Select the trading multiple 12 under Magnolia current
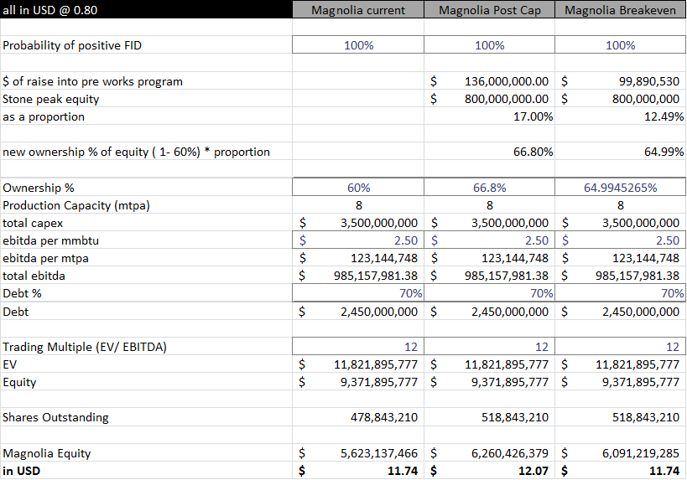The image size is (687, 480). point(358,347)
